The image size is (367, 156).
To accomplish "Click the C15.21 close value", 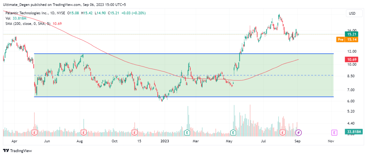I will pyautogui.click(x=114, y=13).
